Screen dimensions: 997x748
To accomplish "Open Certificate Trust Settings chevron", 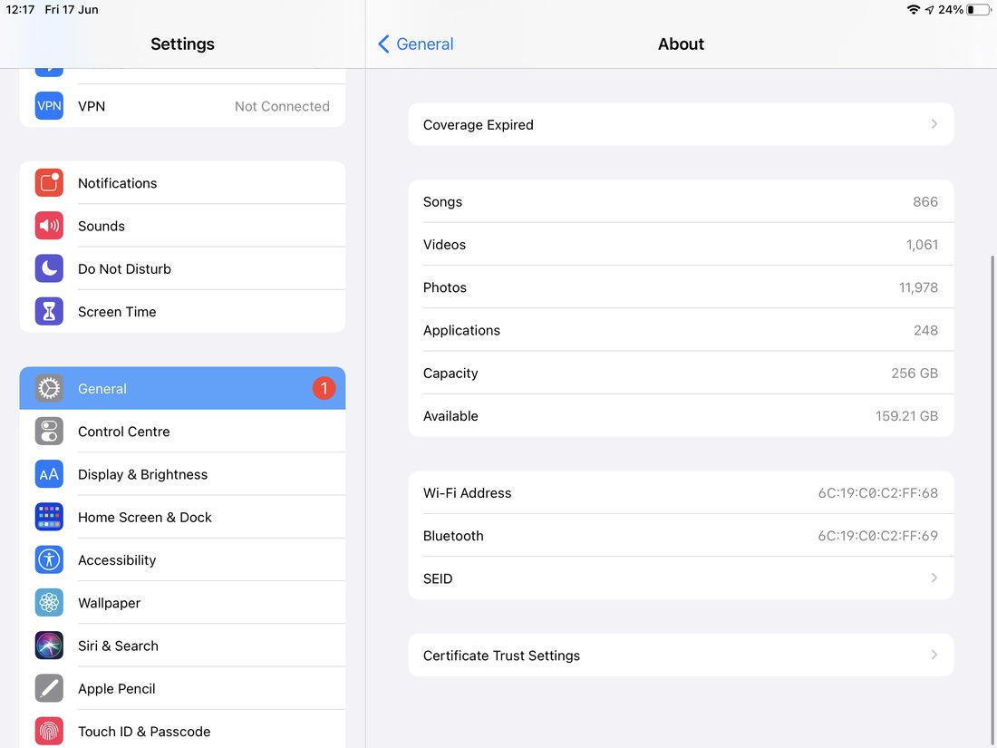I will coord(934,655).
